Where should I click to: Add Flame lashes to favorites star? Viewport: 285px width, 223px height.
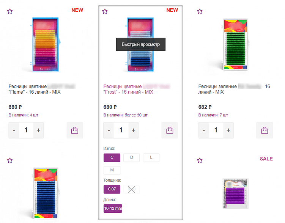[x=10, y=11]
